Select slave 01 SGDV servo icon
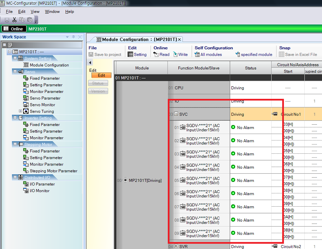Screen dimensions: 322x249 tap(183, 127)
